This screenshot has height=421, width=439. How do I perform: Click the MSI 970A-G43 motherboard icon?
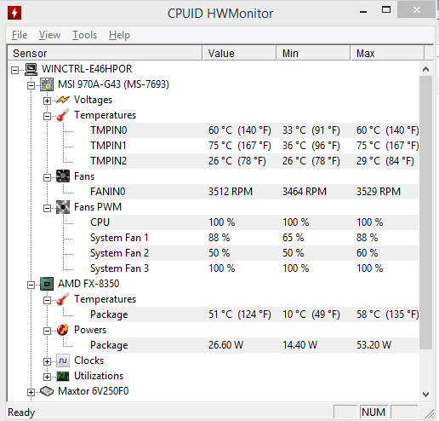(x=47, y=84)
